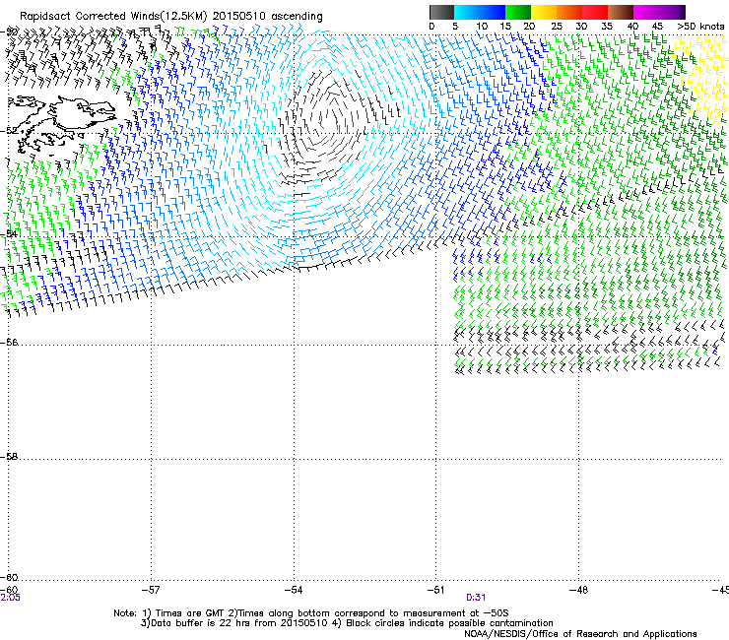Click the gray 0-5 knots legend swatch

(441, 12)
